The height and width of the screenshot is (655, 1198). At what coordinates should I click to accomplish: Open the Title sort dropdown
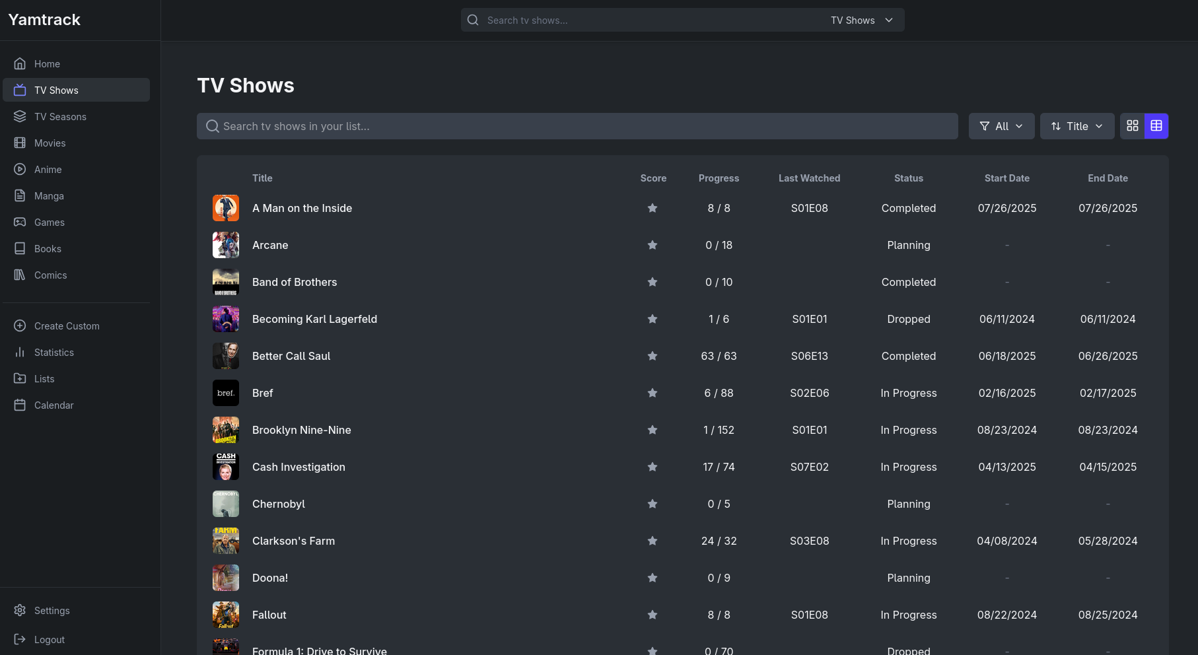[1076, 126]
